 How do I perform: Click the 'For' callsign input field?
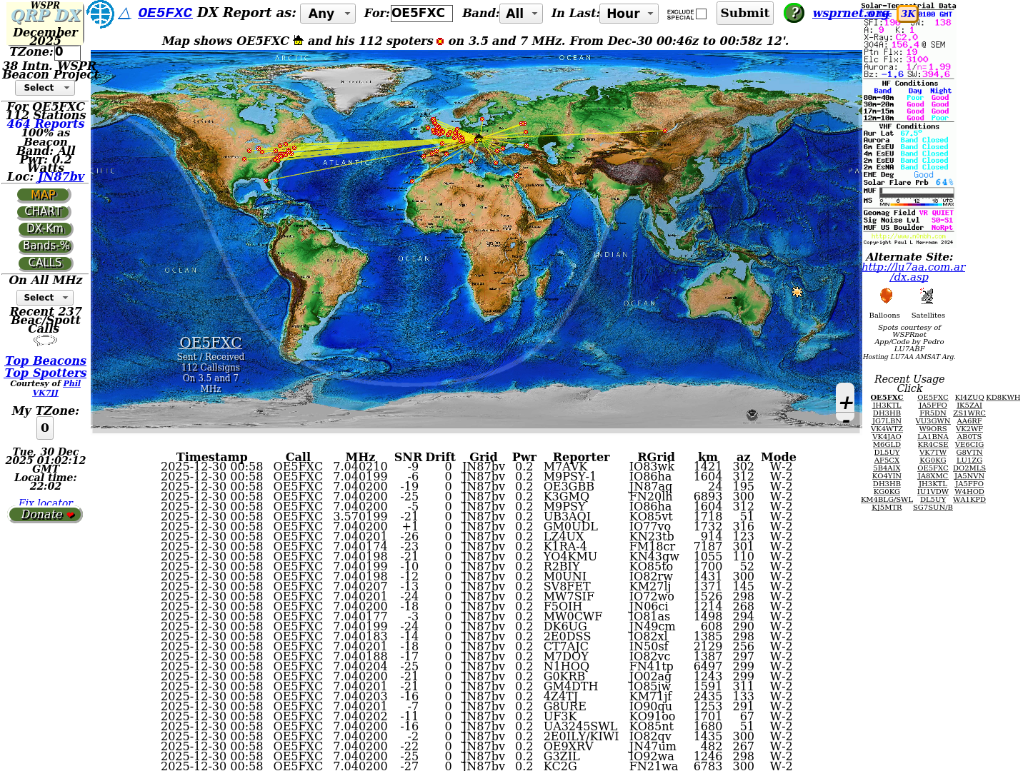point(421,13)
